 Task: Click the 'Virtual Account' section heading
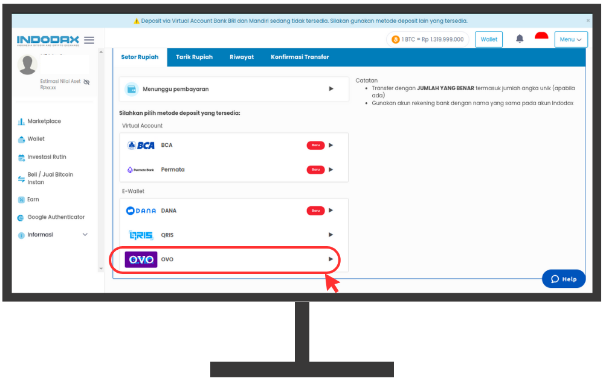(x=142, y=126)
